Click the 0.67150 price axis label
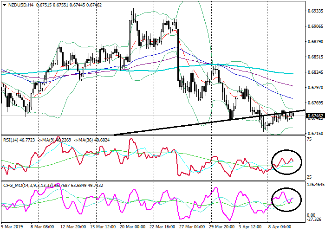The height and width of the screenshot is (232, 325). click(314, 134)
